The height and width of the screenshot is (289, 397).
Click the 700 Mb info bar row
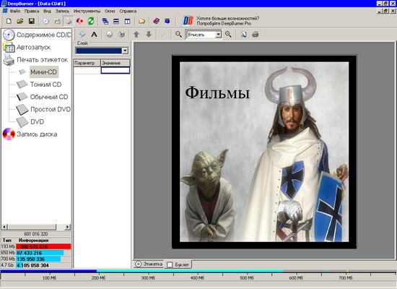tap(36, 259)
